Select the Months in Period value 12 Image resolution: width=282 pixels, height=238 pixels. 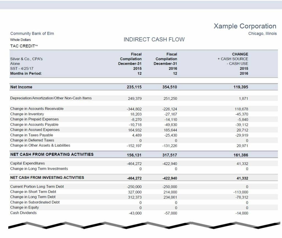click(x=140, y=73)
